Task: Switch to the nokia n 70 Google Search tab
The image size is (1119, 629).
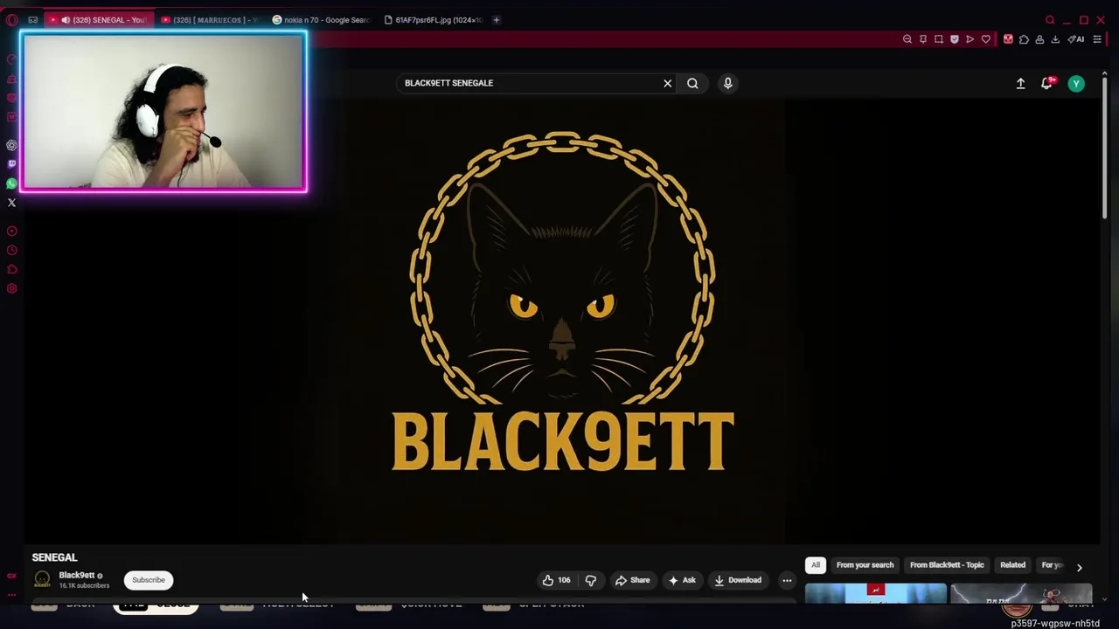Action: click(320, 20)
